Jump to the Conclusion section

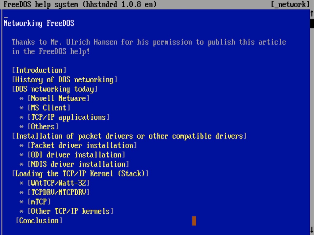coord(39,221)
